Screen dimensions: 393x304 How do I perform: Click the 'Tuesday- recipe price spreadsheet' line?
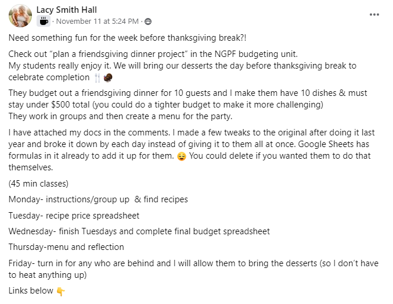[x=74, y=215]
